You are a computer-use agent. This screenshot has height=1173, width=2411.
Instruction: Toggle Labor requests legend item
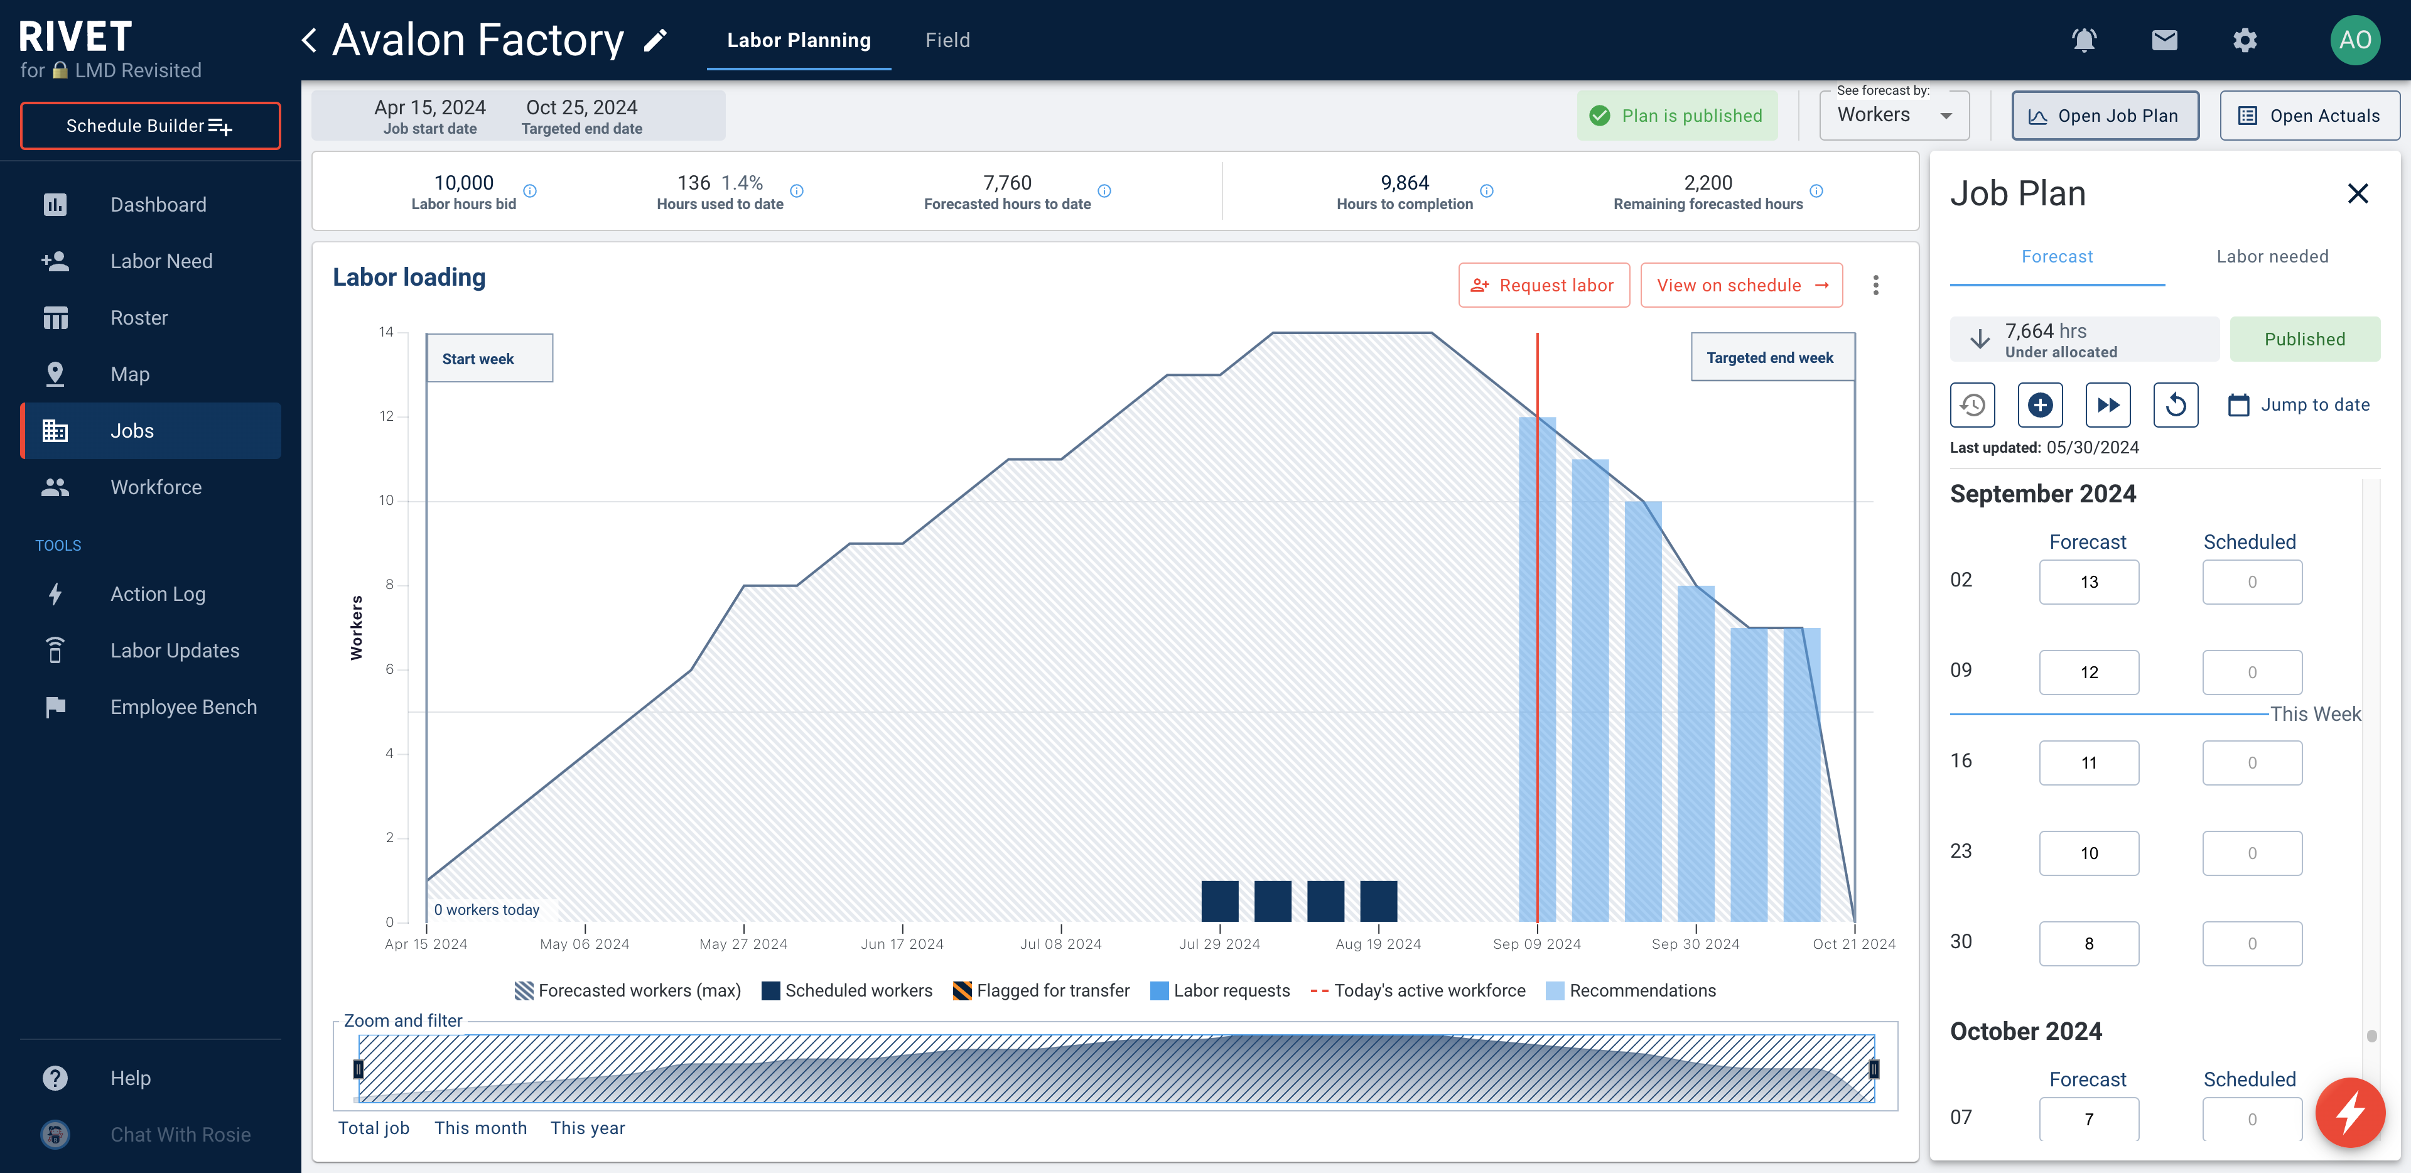point(1219,990)
